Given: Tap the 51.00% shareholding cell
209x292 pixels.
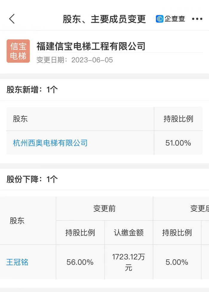Looking at the screenshot, I should [178, 143].
